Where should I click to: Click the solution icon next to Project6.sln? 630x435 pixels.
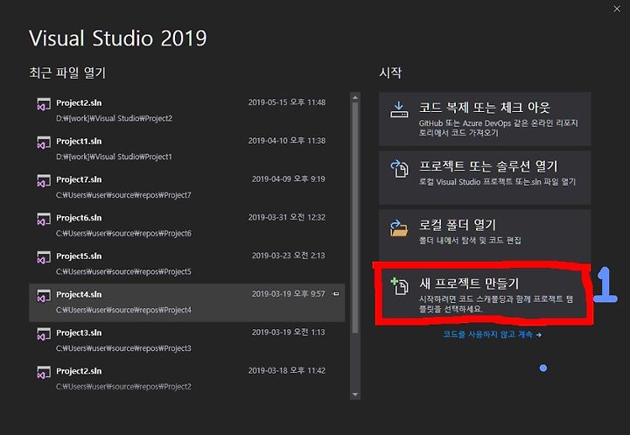[44, 219]
